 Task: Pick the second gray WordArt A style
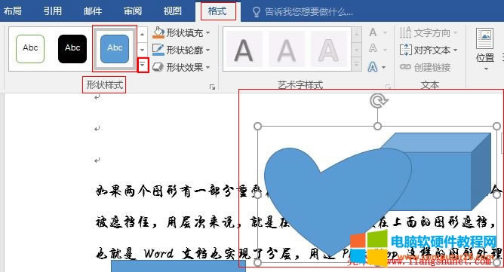click(x=287, y=50)
